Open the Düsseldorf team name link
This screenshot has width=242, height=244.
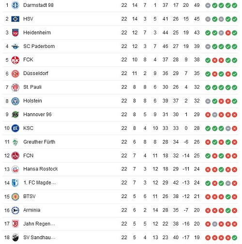coord(36,74)
